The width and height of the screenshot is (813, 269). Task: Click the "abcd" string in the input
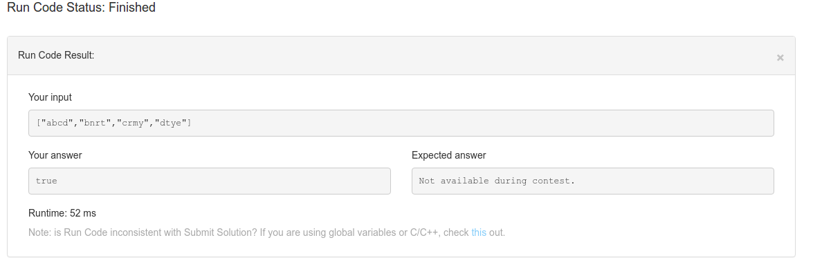(x=57, y=123)
